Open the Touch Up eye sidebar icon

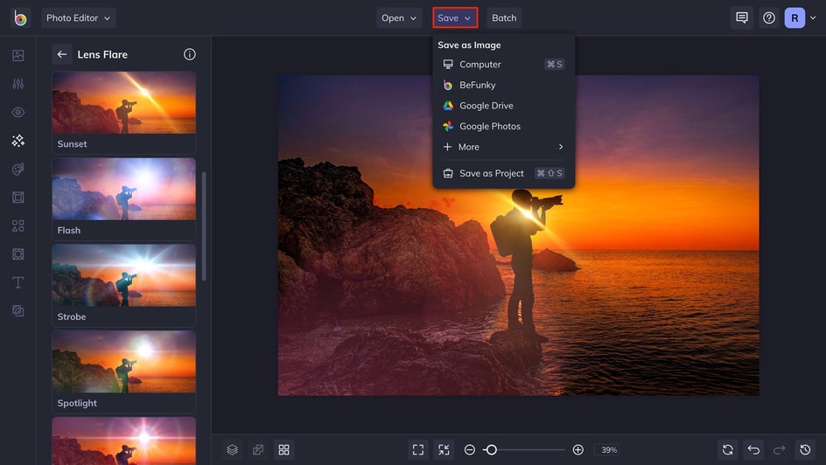point(17,112)
